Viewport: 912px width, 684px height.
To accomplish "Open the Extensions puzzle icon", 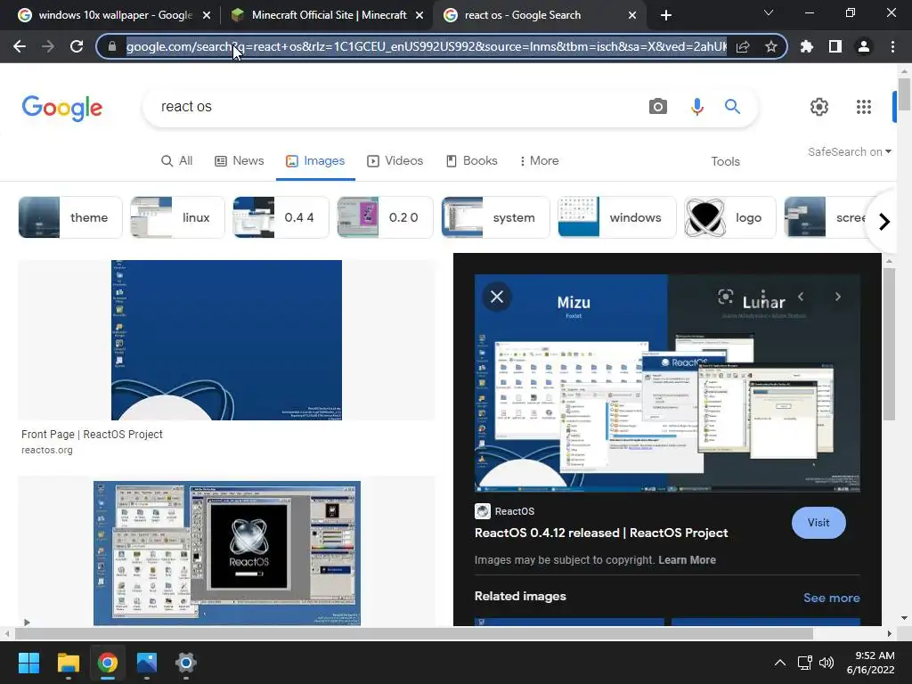I will point(807,46).
